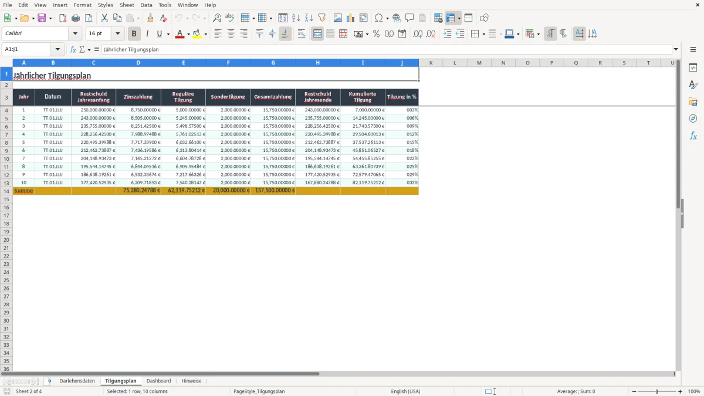Toggle Bold formatting

tap(134, 34)
